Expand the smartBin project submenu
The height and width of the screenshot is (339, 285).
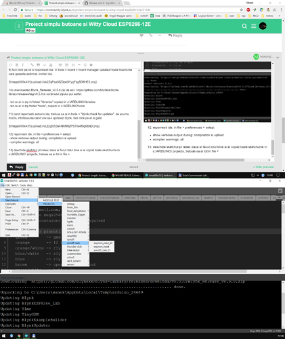coord(76,236)
